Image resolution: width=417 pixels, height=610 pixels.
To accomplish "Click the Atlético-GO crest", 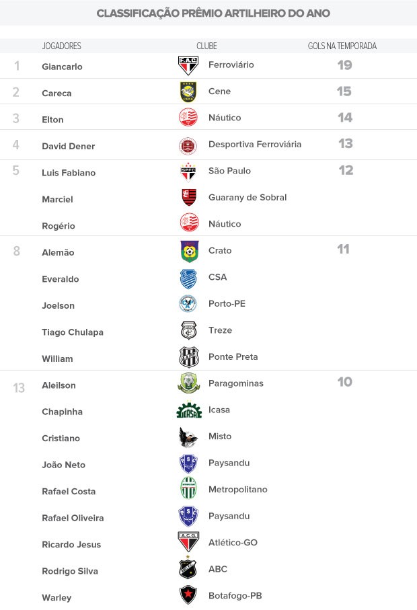I will 188,541.
